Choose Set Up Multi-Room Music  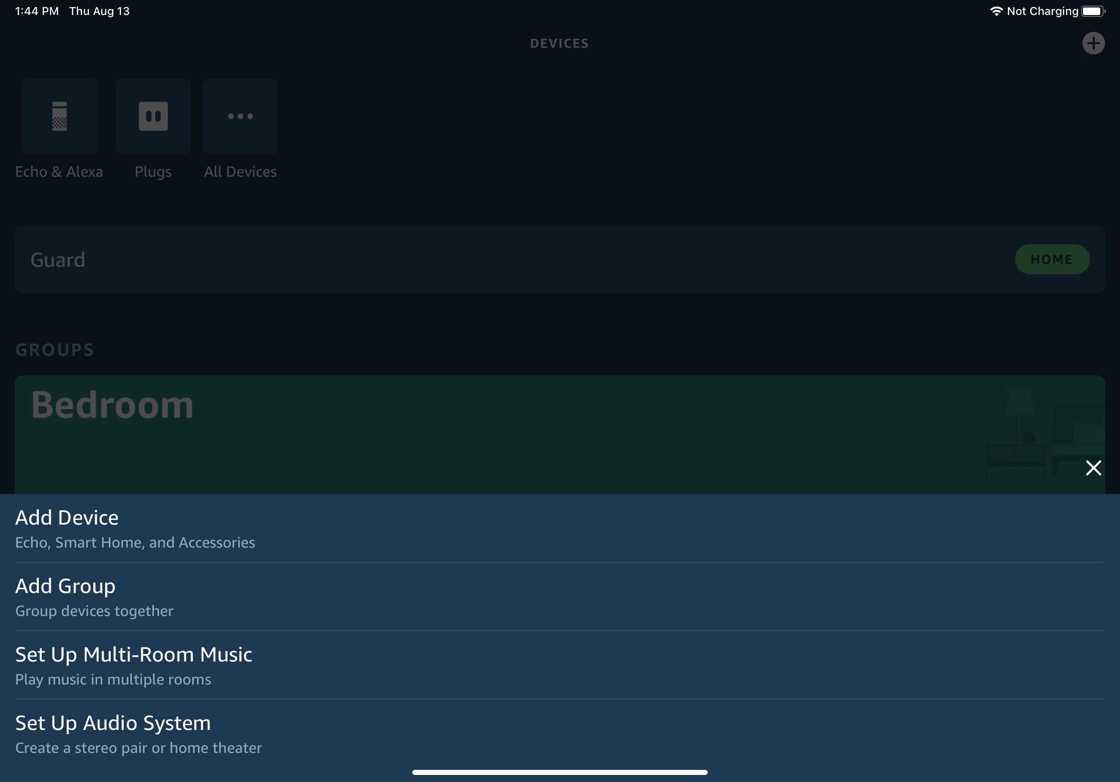tap(134, 655)
